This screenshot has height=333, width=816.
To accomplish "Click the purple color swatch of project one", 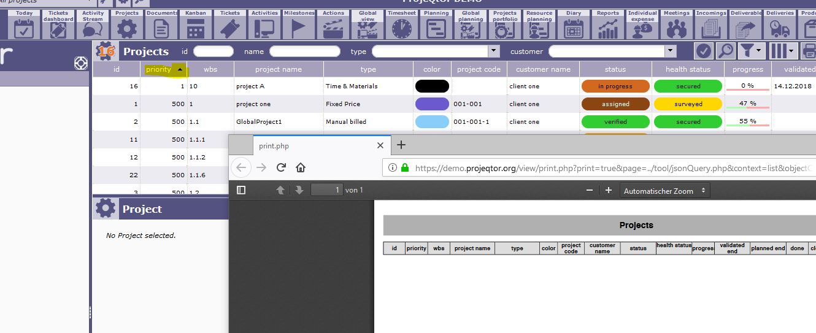I will point(432,104).
